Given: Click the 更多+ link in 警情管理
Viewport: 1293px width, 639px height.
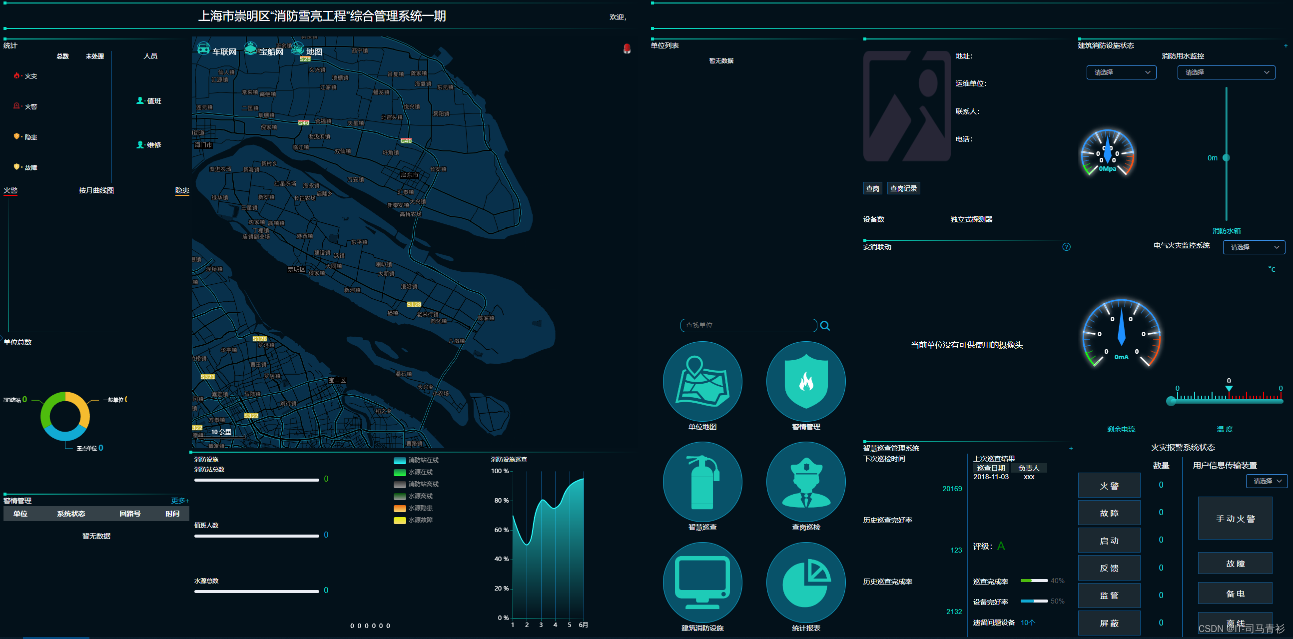Looking at the screenshot, I should click(180, 501).
